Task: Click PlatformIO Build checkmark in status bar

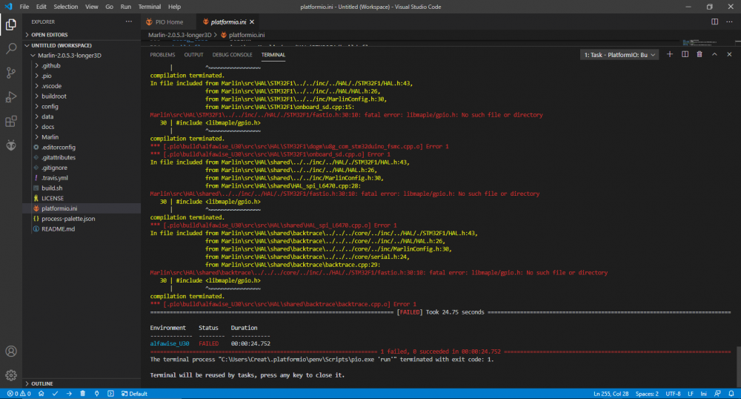Action: (56, 394)
